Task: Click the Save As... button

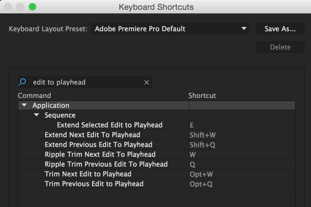Action: (x=280, y=29)
